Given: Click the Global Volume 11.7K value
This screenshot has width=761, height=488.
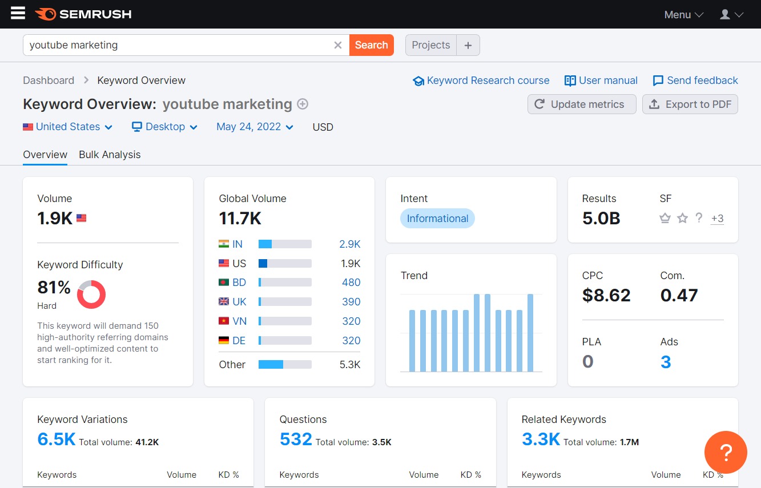Looking at the screenshot, I should click(x=240, y=218).
